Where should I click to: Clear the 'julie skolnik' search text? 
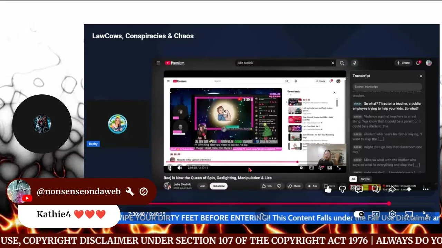pyautogui.click(x=333, y=63)
